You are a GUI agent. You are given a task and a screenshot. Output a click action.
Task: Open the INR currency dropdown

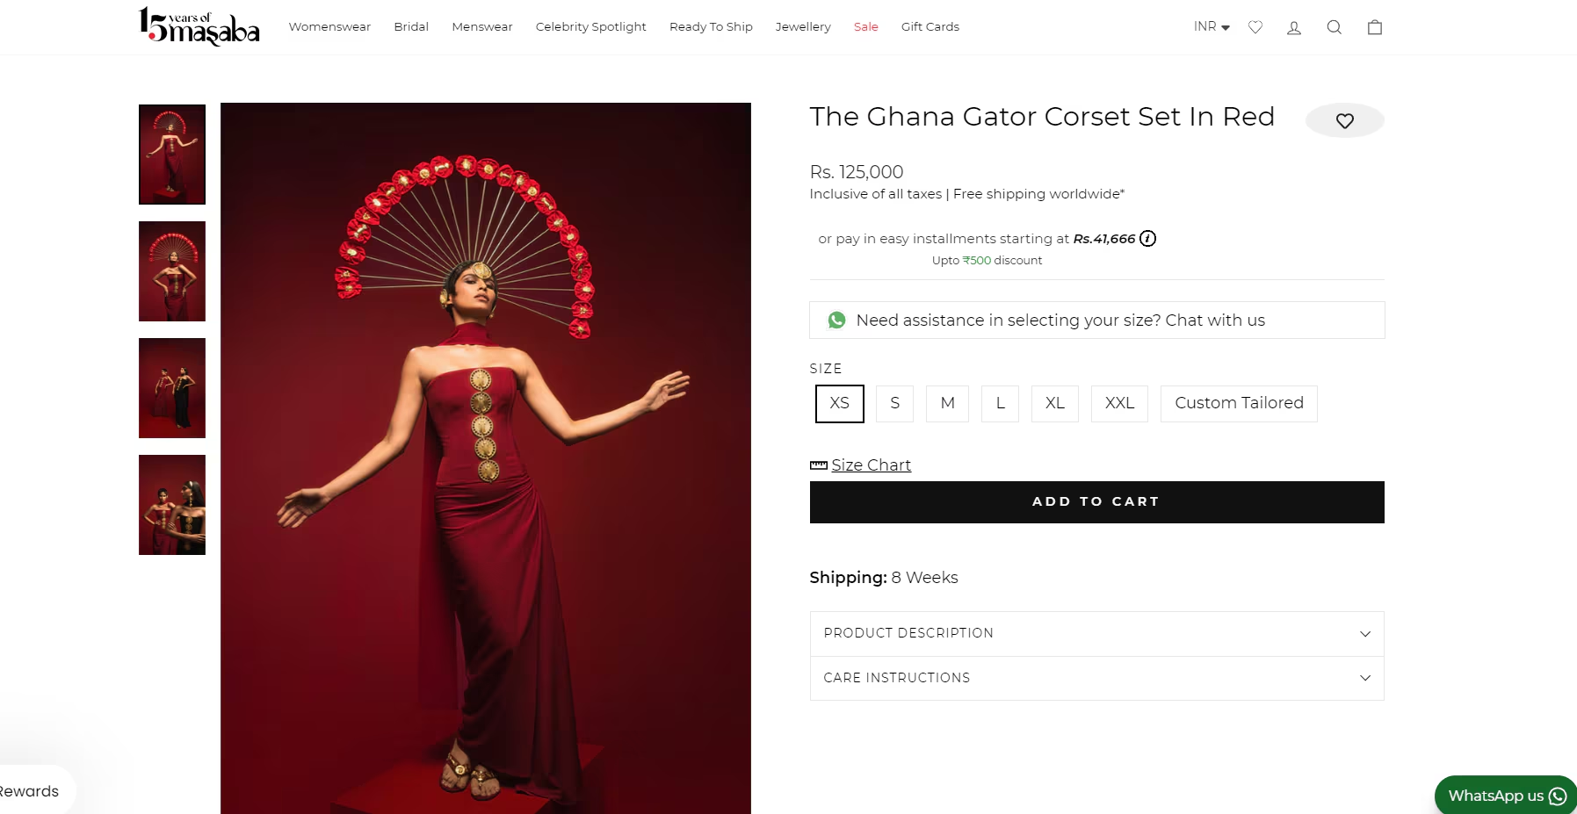tap(1212, 26)
